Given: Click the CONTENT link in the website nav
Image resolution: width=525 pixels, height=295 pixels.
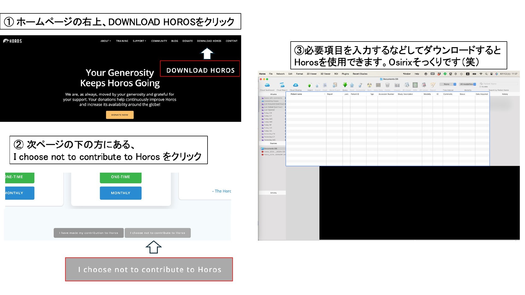Looking at the screenshot, I should click(x=232, y=41).
